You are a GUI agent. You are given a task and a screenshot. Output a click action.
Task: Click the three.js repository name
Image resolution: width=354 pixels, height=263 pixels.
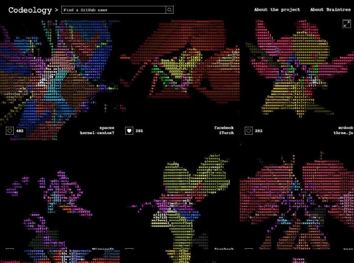point(343,133)
